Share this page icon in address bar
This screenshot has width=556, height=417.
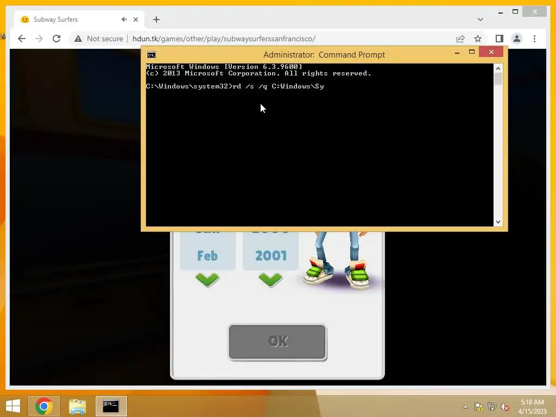(460, 39)
